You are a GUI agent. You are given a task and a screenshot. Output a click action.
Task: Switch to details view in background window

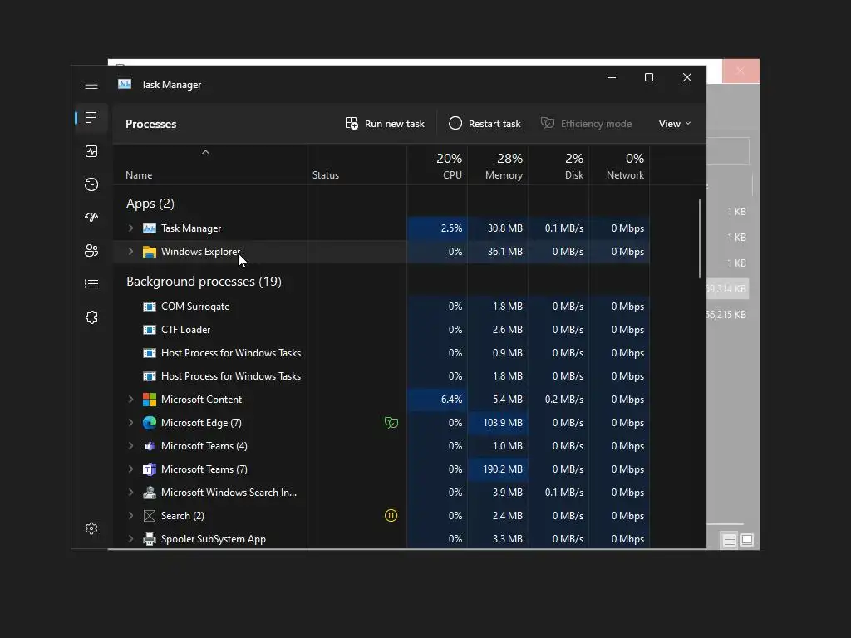point(729,540)
